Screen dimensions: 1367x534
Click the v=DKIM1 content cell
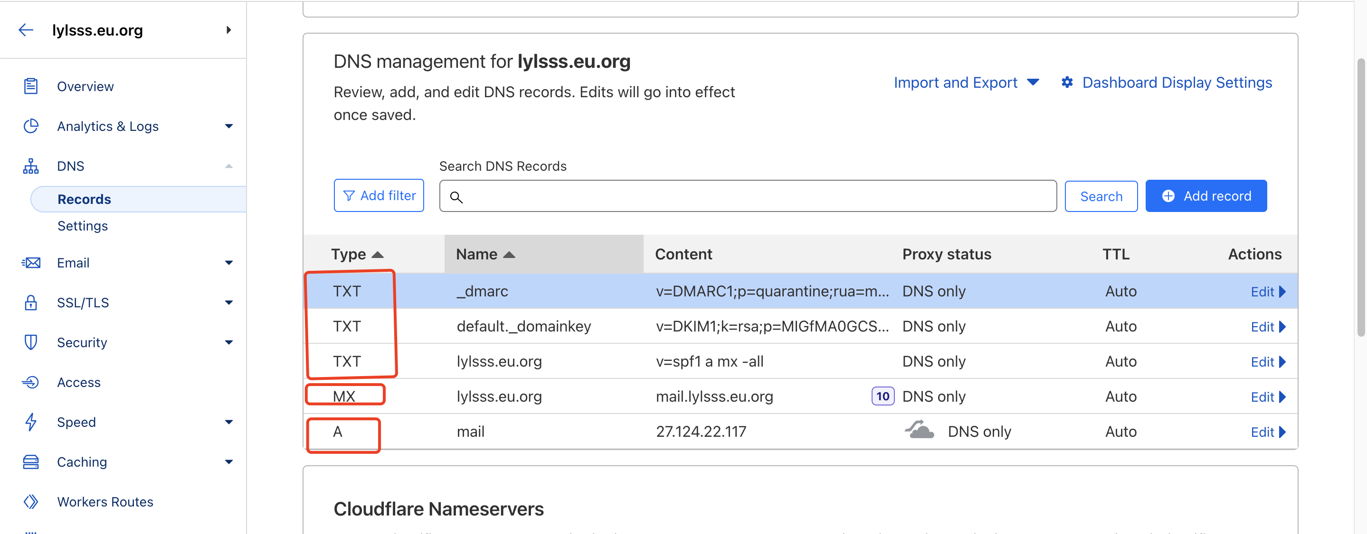pyautogui.click(x=772, y=326)
